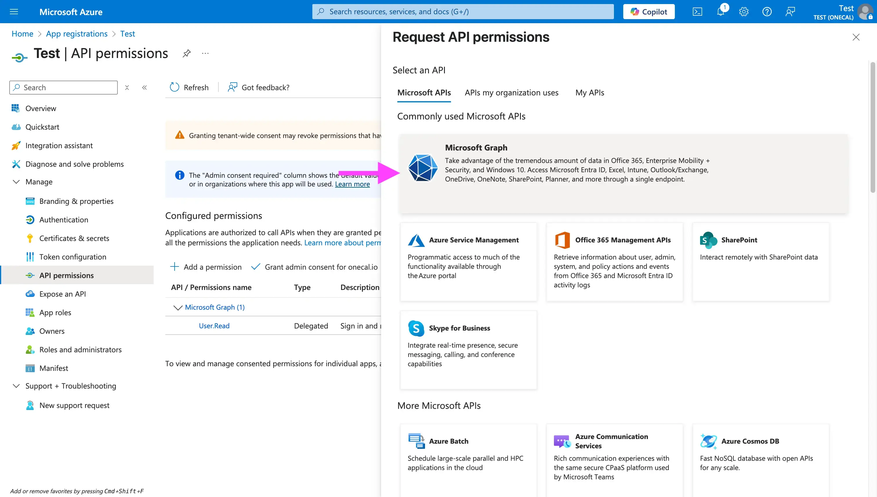Collapse the Manage section

pos(16,182)
